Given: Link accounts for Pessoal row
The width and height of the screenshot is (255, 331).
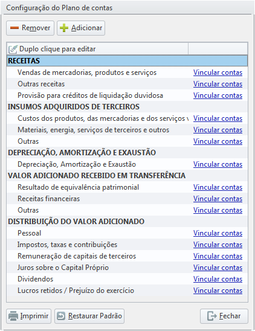Looking at the screenshot, I should (218, 233).
